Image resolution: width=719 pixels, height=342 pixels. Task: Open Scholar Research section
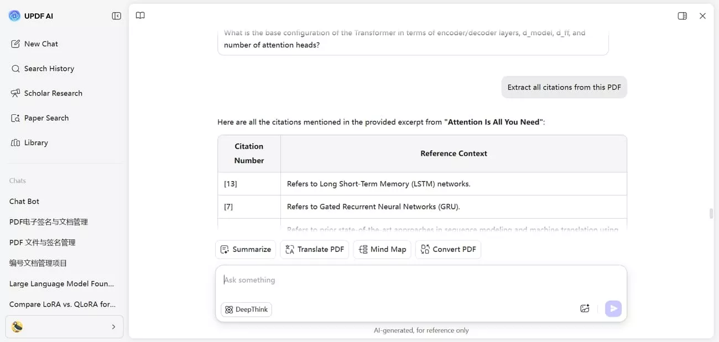click(x=53, y=93)
